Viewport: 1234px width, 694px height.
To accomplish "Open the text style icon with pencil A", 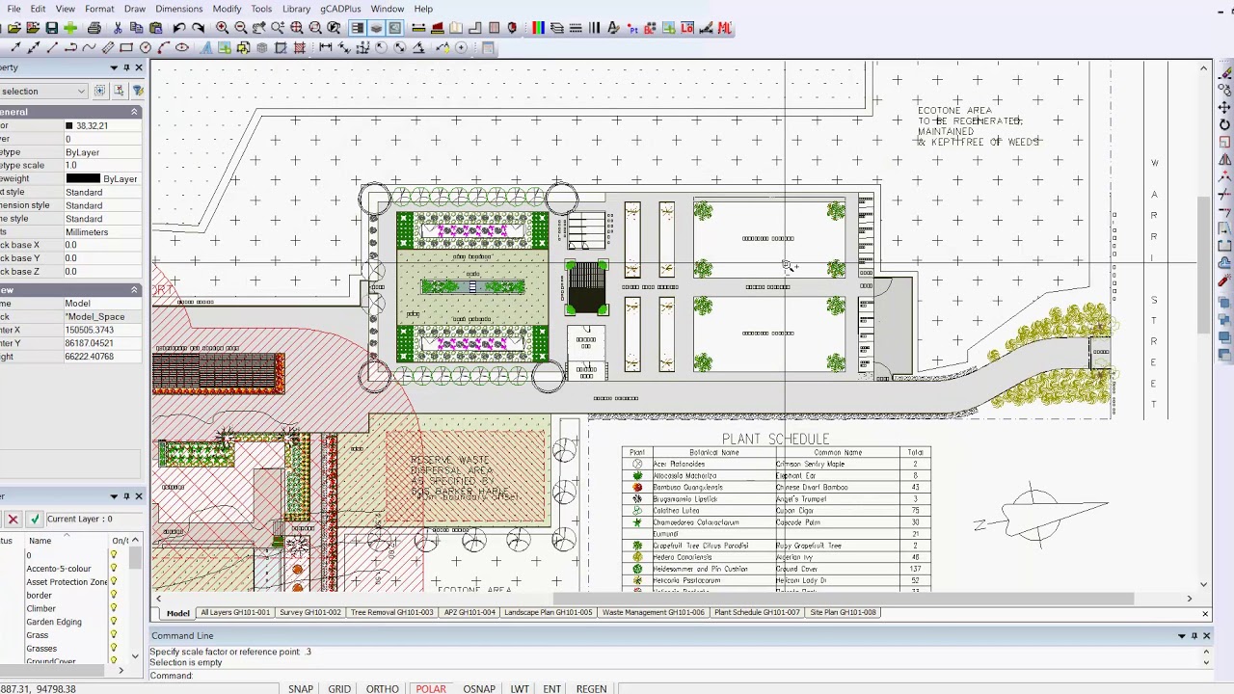I will pyautogui.click(x=613, y=28).
